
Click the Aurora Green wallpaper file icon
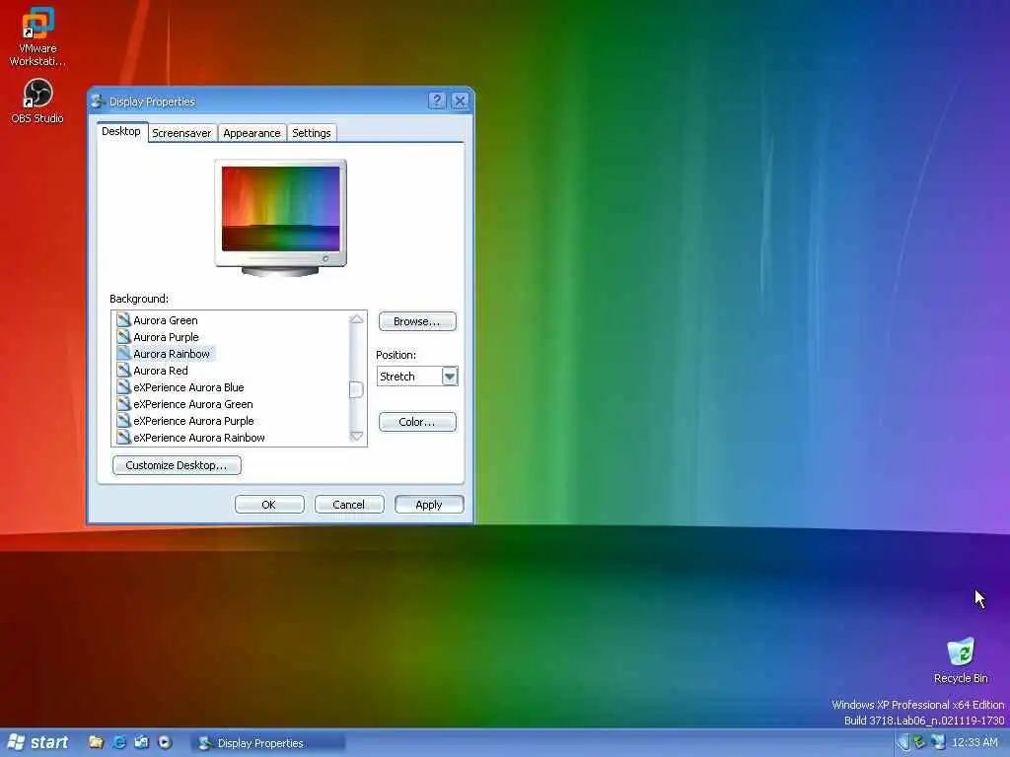click(123, 319)
